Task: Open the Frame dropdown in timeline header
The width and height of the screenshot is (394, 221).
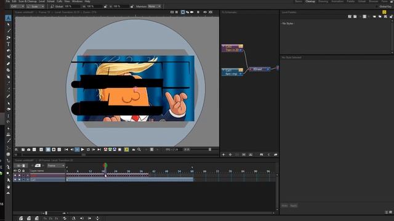Action: 56,165
